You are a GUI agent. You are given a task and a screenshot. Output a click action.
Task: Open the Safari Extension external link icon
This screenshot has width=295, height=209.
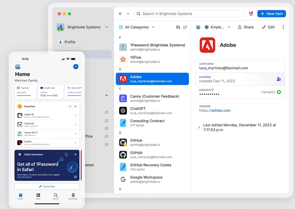[76, 177]
